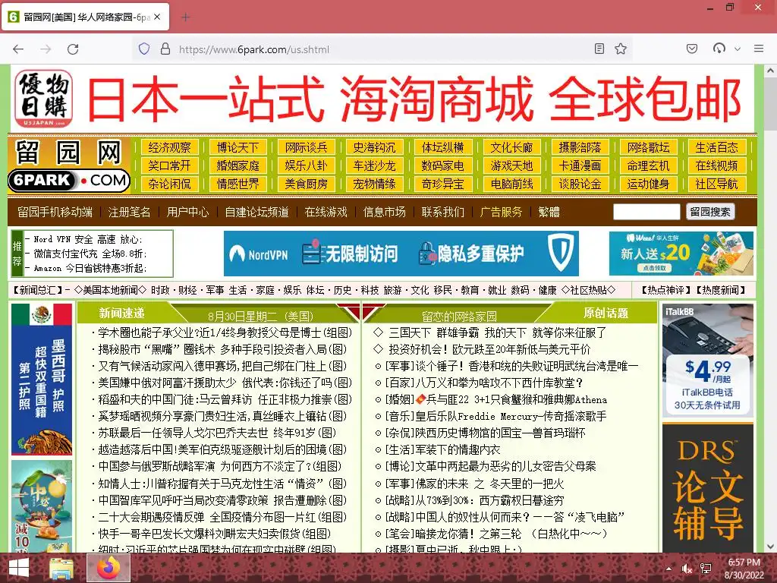Click Firefox icon in taskbar
Screen dimensions: 777x583
point(109,568)
